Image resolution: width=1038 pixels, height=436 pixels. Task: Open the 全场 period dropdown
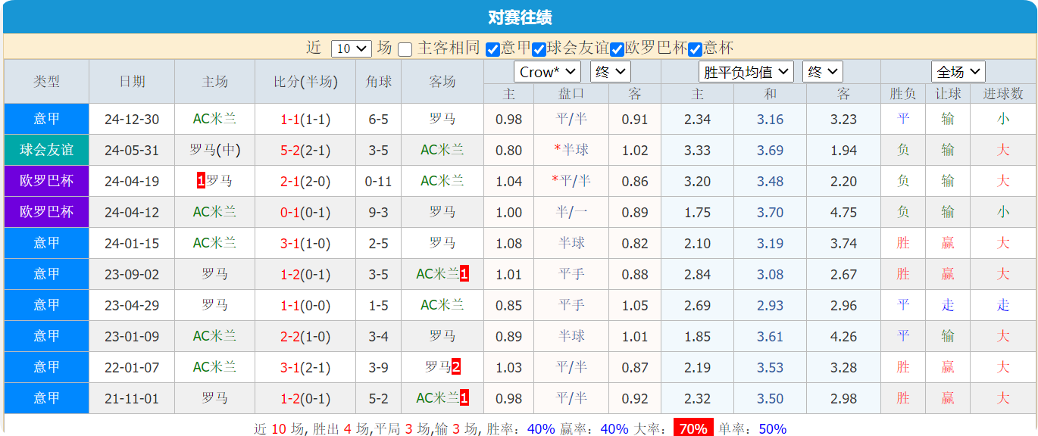pos(957,72)
